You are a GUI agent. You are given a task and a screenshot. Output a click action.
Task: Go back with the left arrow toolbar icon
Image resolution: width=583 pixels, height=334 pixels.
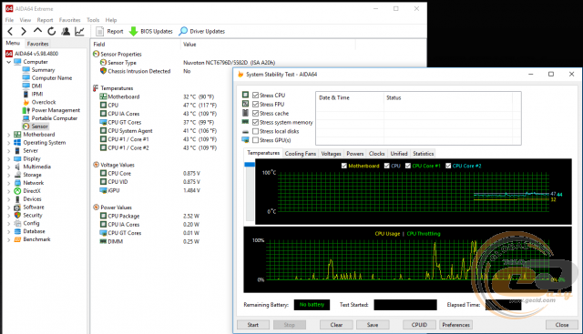(x=10, y=31)
